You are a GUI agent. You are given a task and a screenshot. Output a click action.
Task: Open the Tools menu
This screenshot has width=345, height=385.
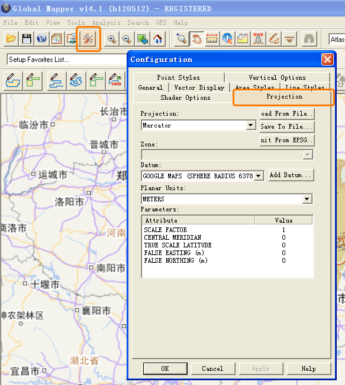(76, 22)
